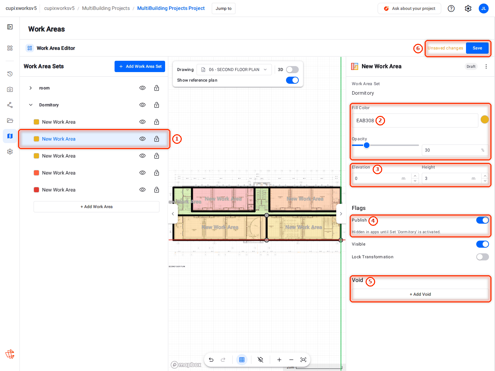Open the three-dot menu for New Work Area
Screen dimensions: 495x371
pos(486,66)
